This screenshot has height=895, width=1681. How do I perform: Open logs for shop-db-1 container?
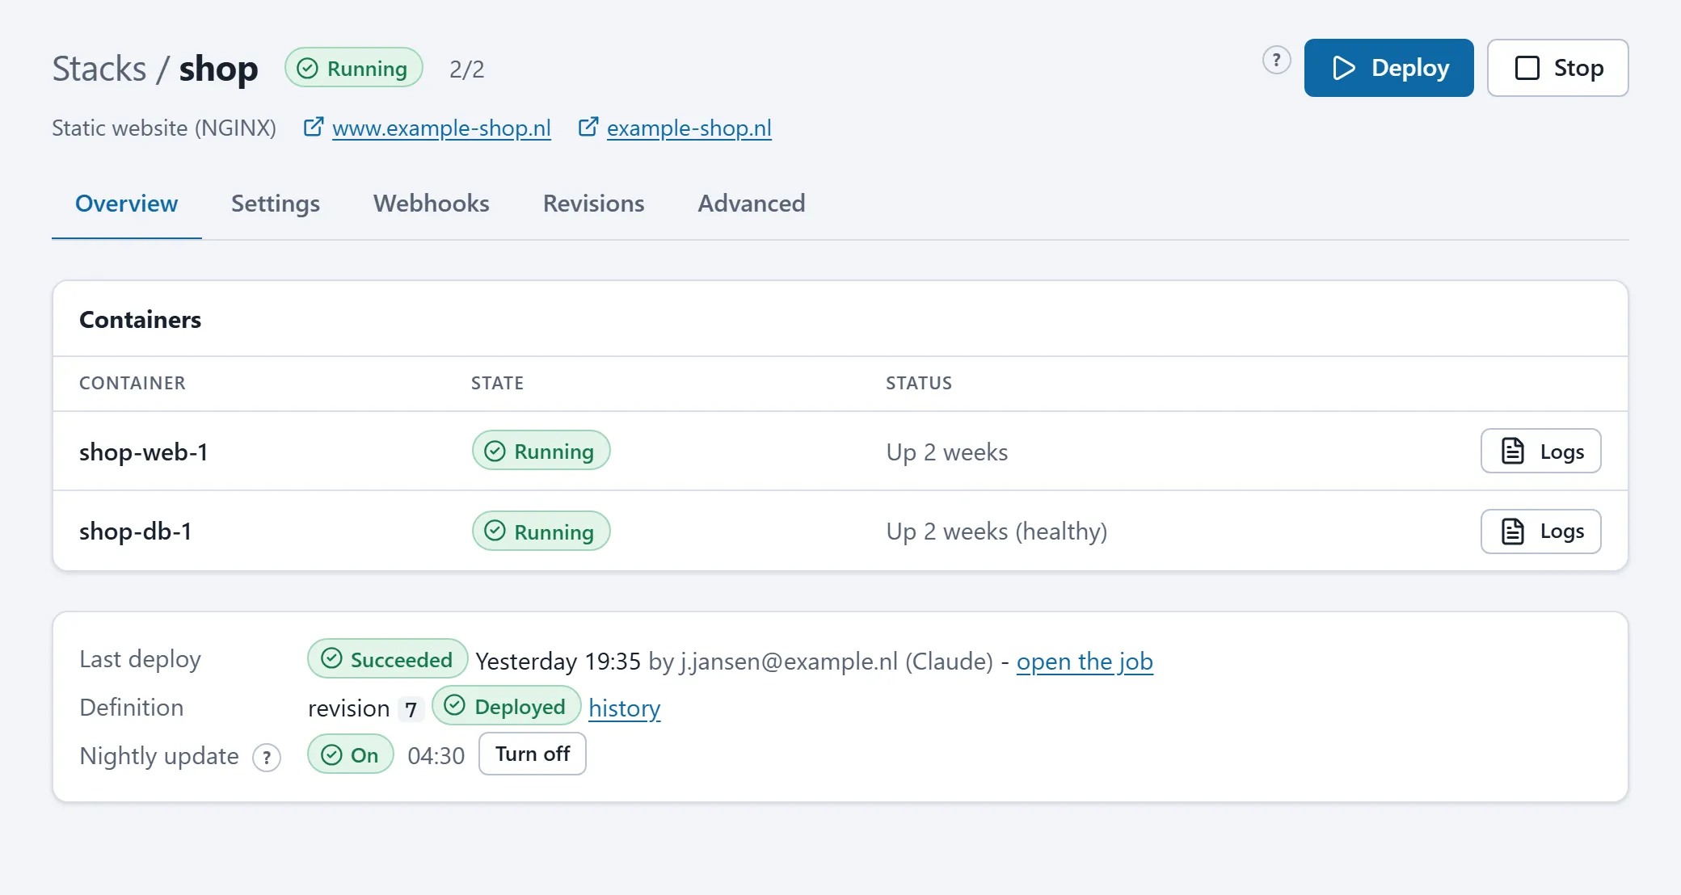[1540, 532]
